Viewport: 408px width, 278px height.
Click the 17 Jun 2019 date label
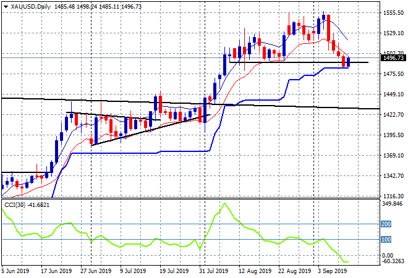[57, 271]
